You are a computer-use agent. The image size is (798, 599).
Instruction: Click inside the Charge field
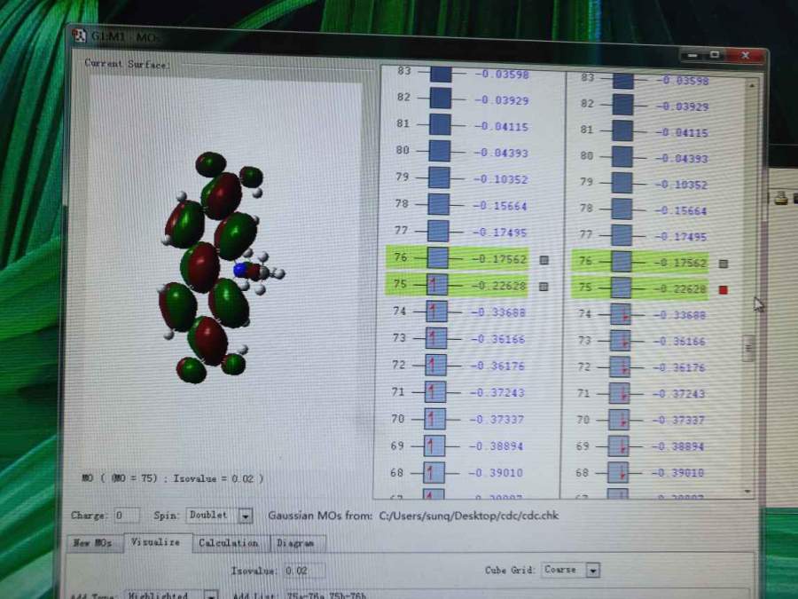pos(126,516)
